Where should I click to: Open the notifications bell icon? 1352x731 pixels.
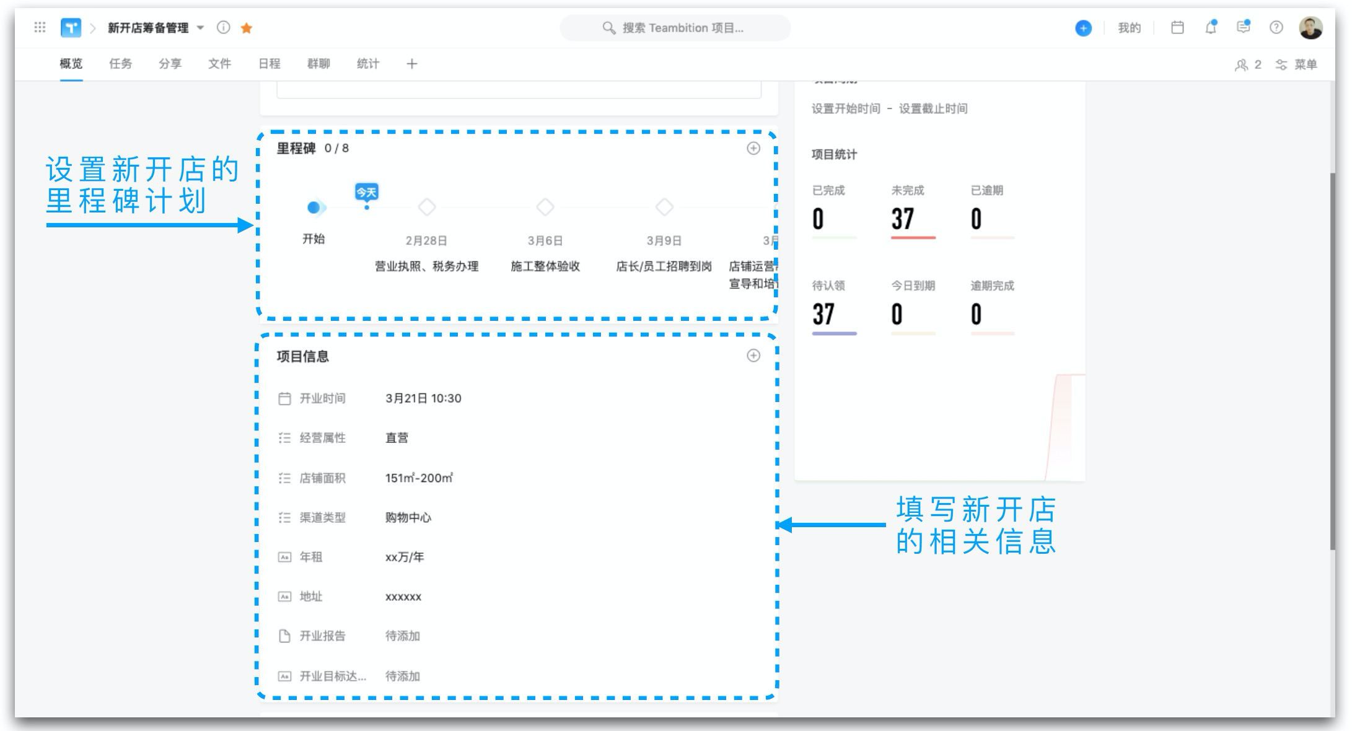[1211, 27]
